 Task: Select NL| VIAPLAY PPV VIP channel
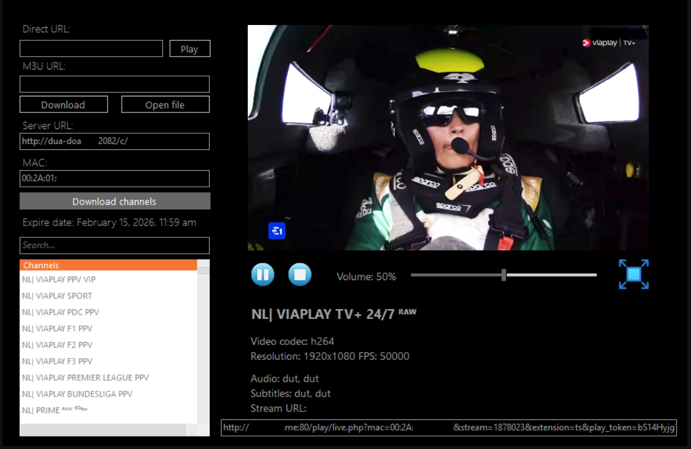click(x=59, y=280)
